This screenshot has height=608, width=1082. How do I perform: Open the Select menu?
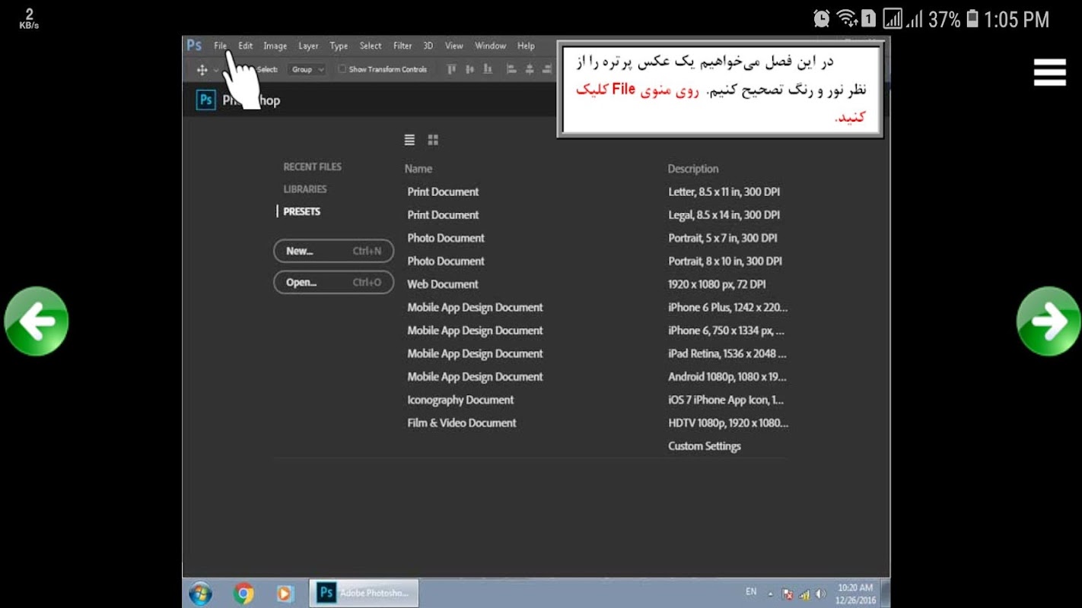click(x=371, y=46)
